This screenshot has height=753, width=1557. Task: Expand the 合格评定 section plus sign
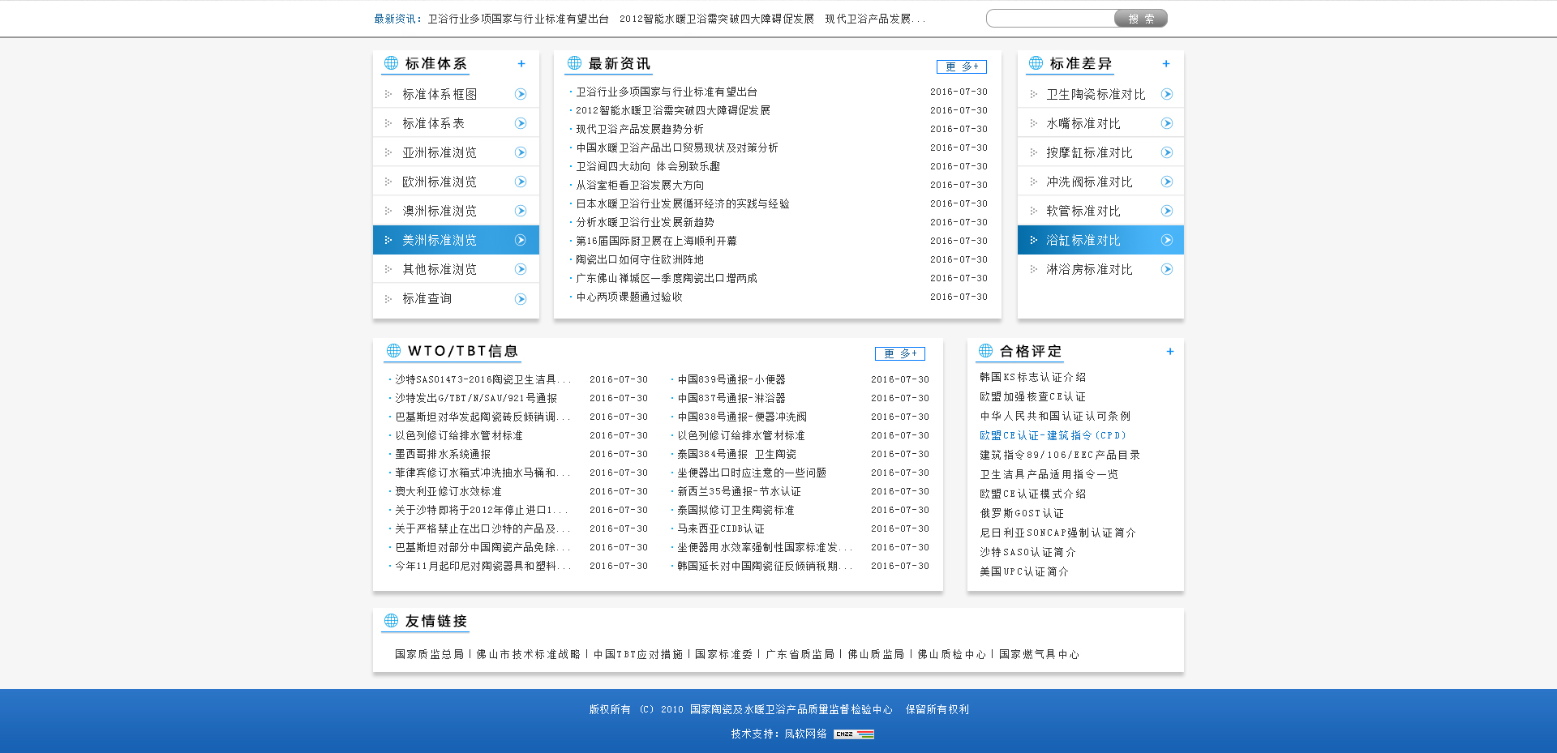click(1170, 352)
